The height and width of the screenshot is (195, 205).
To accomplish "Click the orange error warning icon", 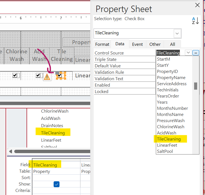I will (x=47, y=77).
